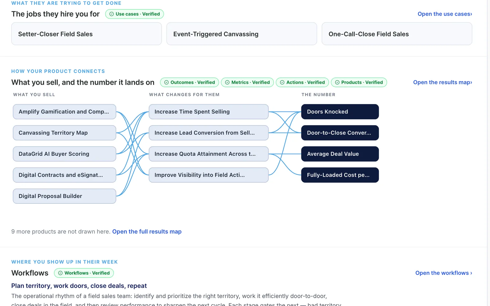Click the Products Verified check icon
This screenshot has width=490, height=306.
coord(337,82)
